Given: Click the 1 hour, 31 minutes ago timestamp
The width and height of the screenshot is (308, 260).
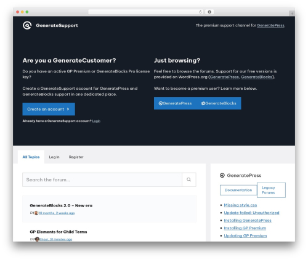Looking at the screenshot, I should (x=55, y=239).
